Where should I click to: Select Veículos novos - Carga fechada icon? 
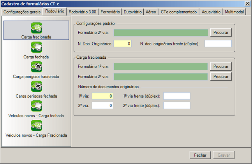tap(36, 106)
